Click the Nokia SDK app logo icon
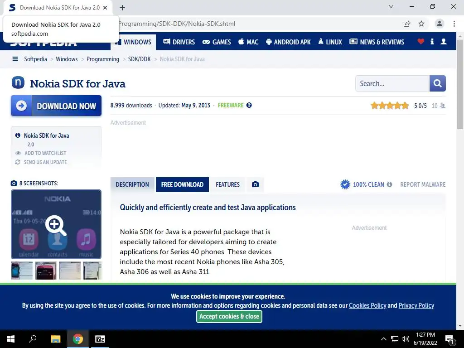The image size is (464, 348). (x=18, y=82)
